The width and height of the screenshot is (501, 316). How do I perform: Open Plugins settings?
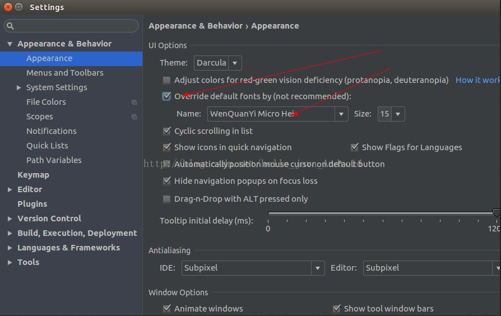[33, 204]
